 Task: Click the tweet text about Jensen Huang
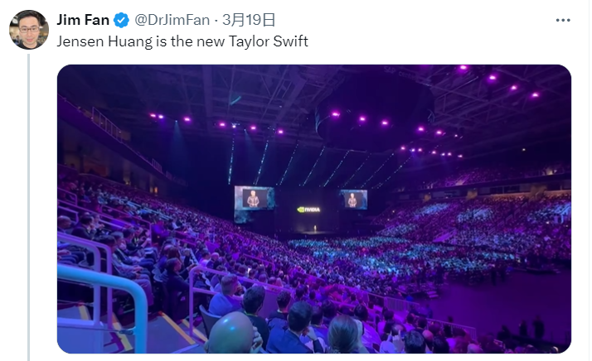pyautogui.click(x=182, y=41)
